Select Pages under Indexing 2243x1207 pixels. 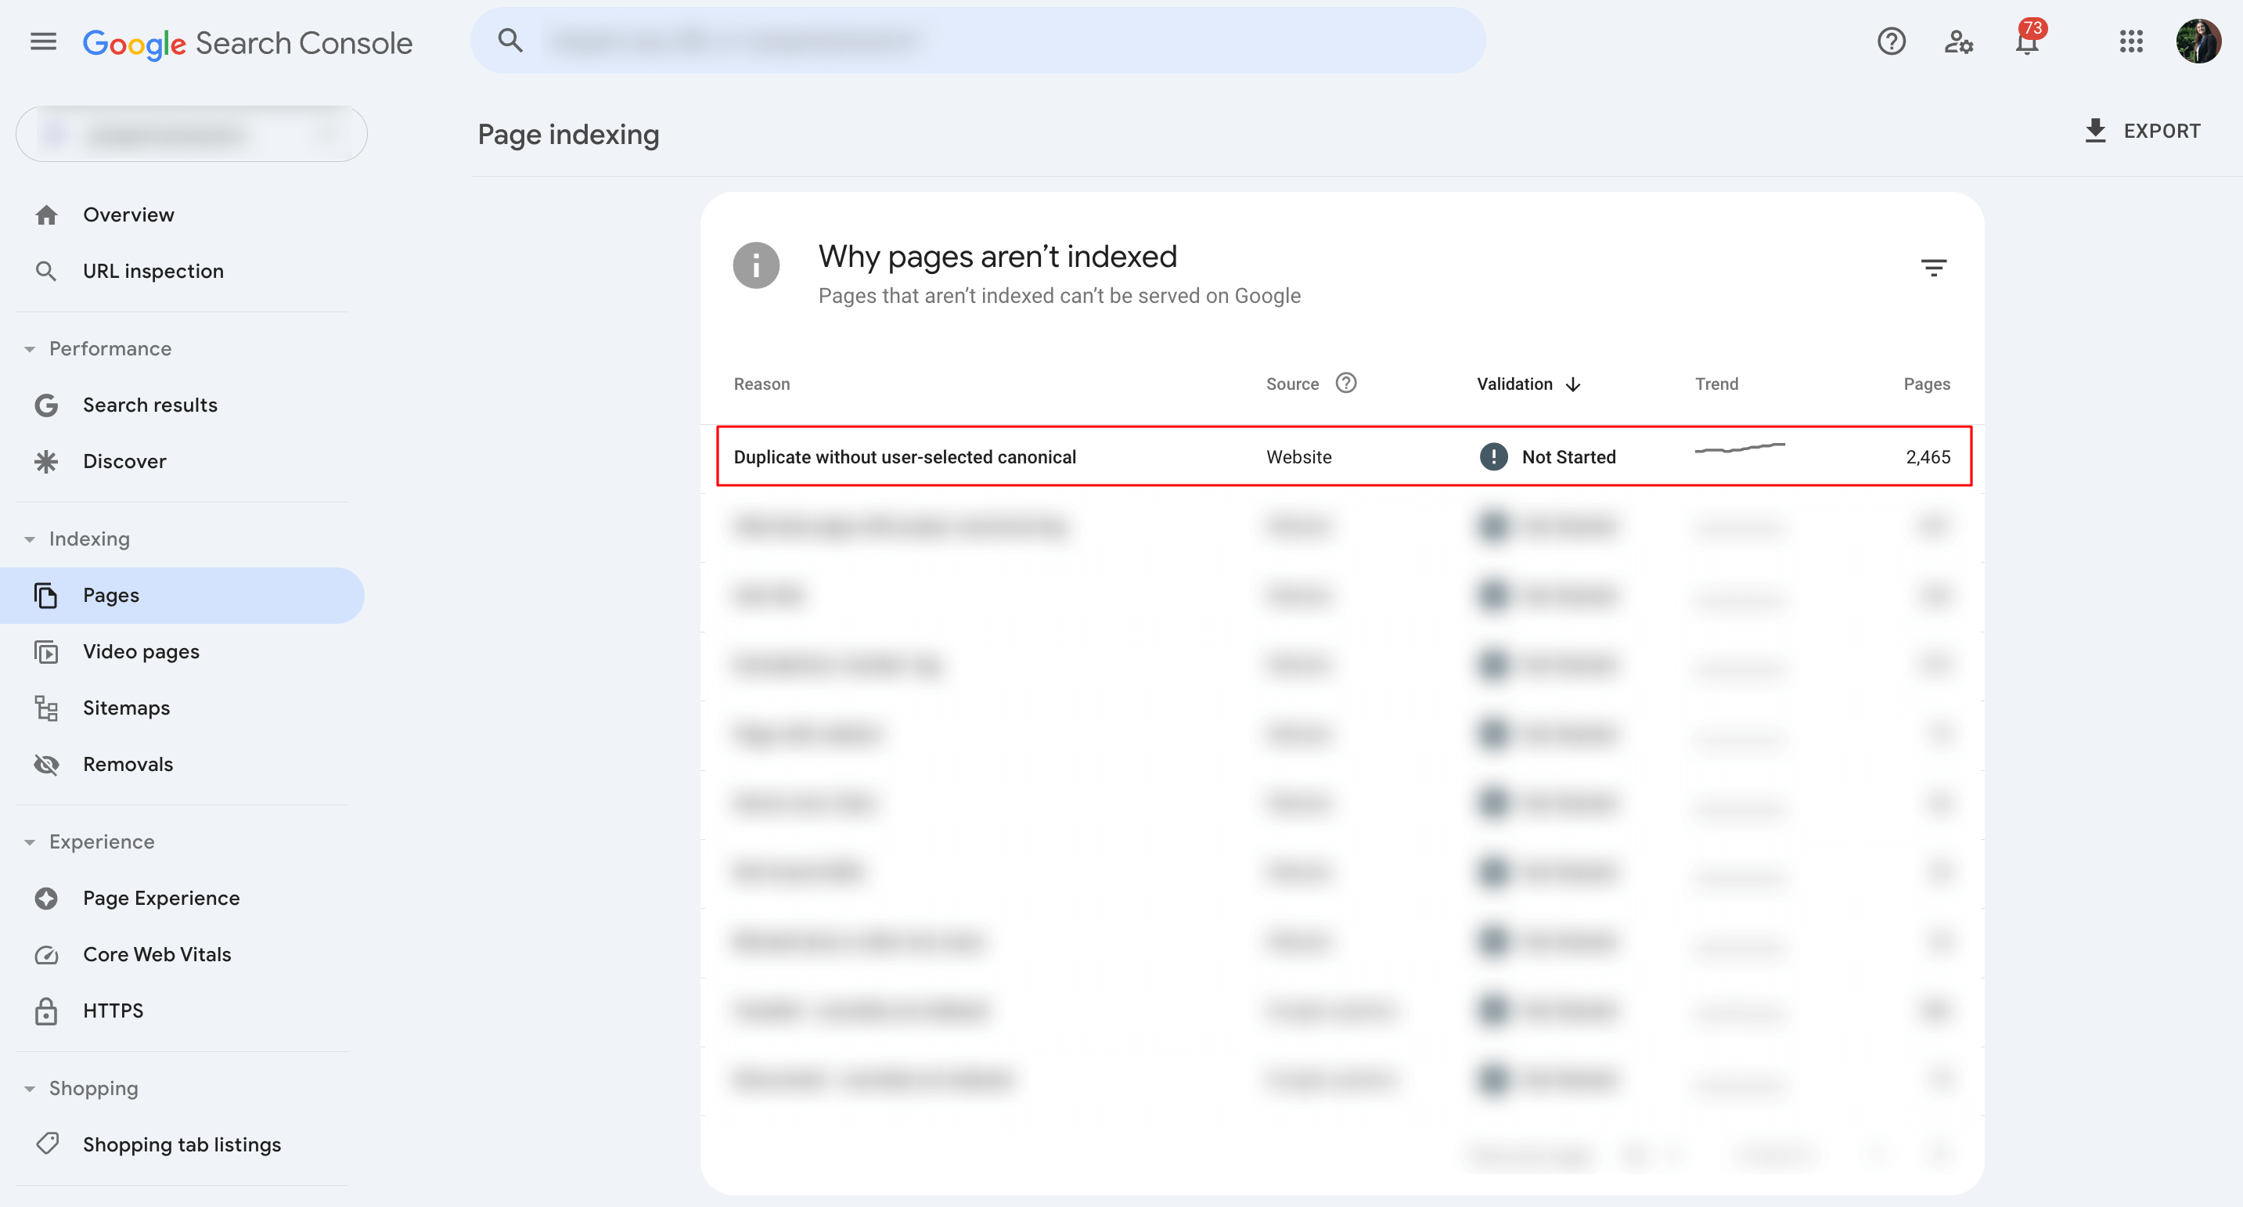pos(182,596)
